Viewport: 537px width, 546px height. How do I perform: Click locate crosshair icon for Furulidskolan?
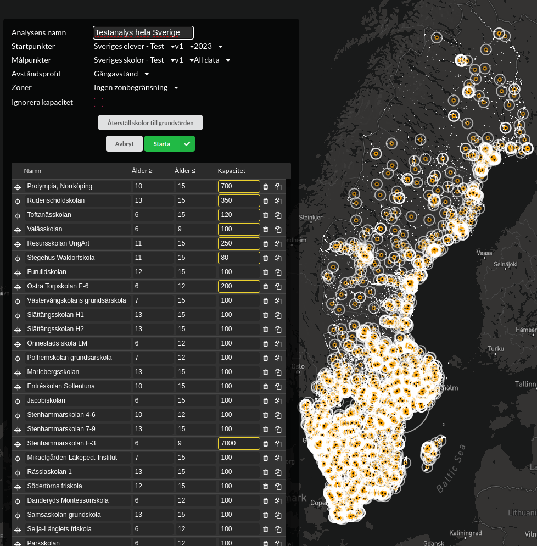coord(18,272)
